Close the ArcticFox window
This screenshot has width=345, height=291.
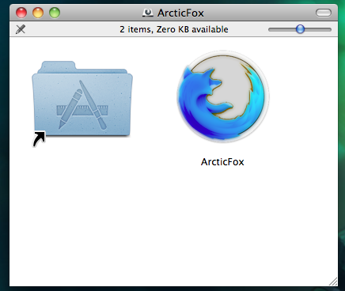click(x=21, y=13)
